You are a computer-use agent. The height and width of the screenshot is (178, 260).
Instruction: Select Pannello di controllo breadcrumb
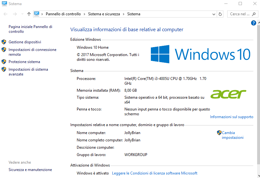(63, 14)
